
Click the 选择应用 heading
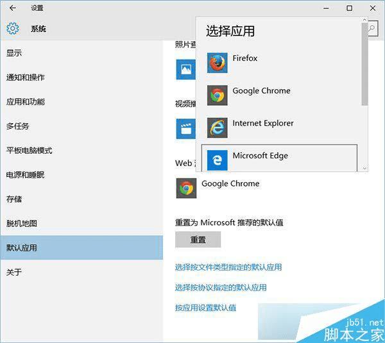click(x=230, y=31)
